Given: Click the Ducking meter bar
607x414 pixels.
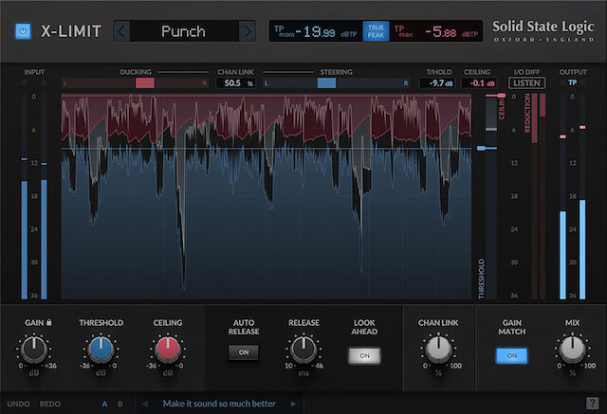Looking at the screenshot, I should (x=135, y=82).
